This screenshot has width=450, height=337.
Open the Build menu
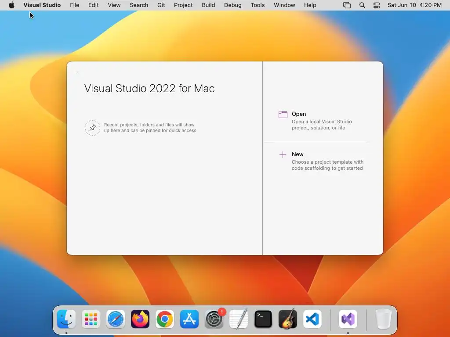coord(208,5)
